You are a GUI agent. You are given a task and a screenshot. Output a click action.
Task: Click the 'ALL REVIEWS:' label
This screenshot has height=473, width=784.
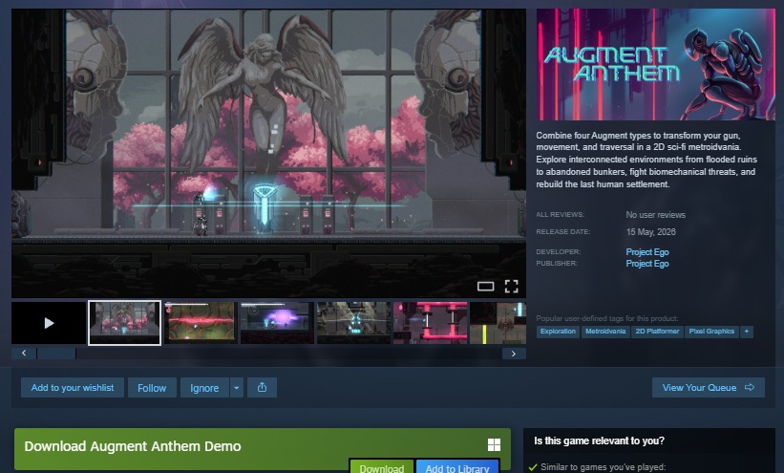560,215
